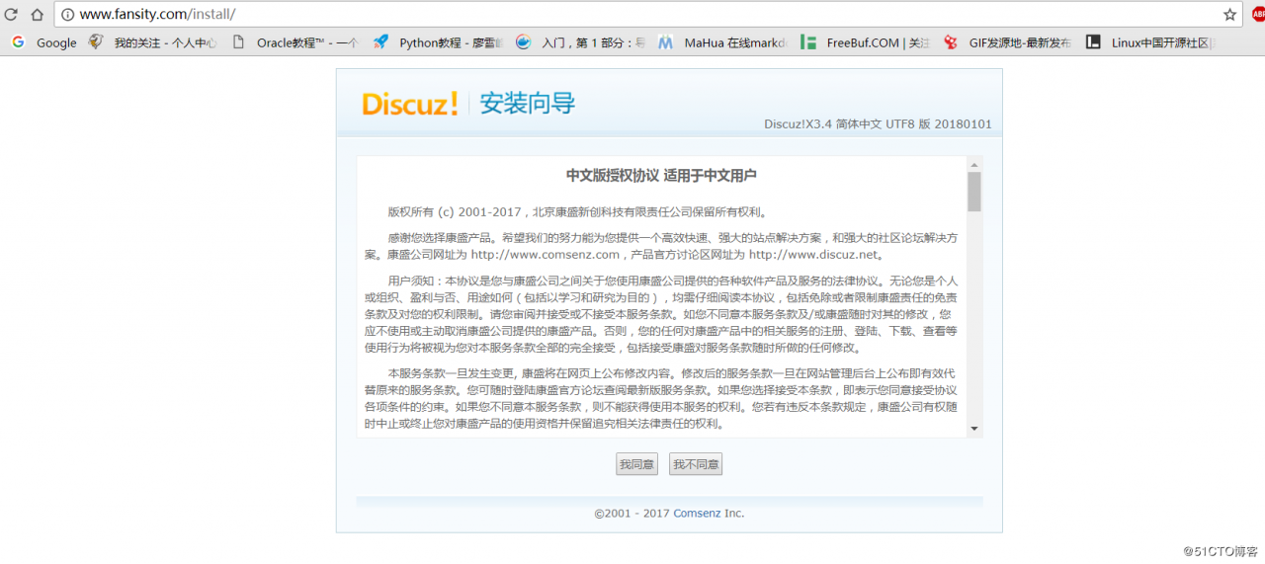Open the MaHua 在线markdown bookmark
Image resolution: width=1265 pixels, height=564 pixels.
(x=723, y=42)
